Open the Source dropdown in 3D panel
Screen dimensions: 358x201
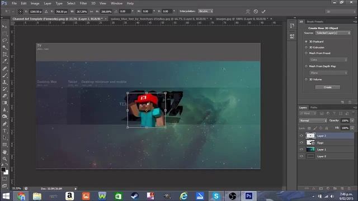coord(333,33)
